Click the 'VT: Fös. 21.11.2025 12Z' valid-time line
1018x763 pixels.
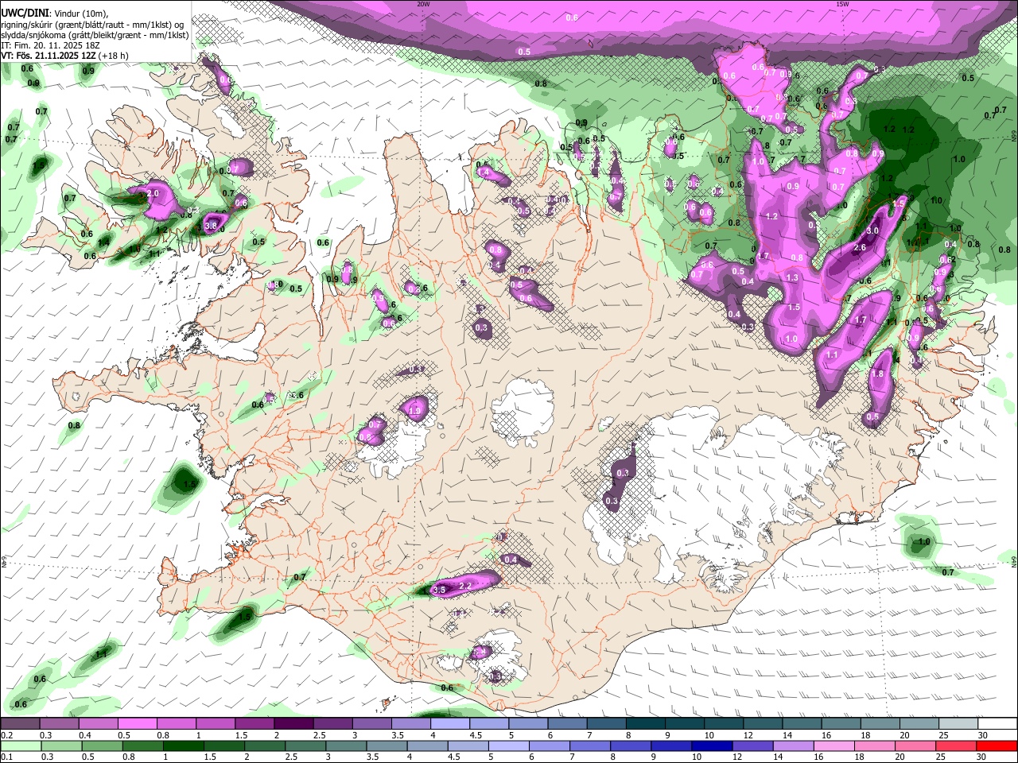coord(49,56)
